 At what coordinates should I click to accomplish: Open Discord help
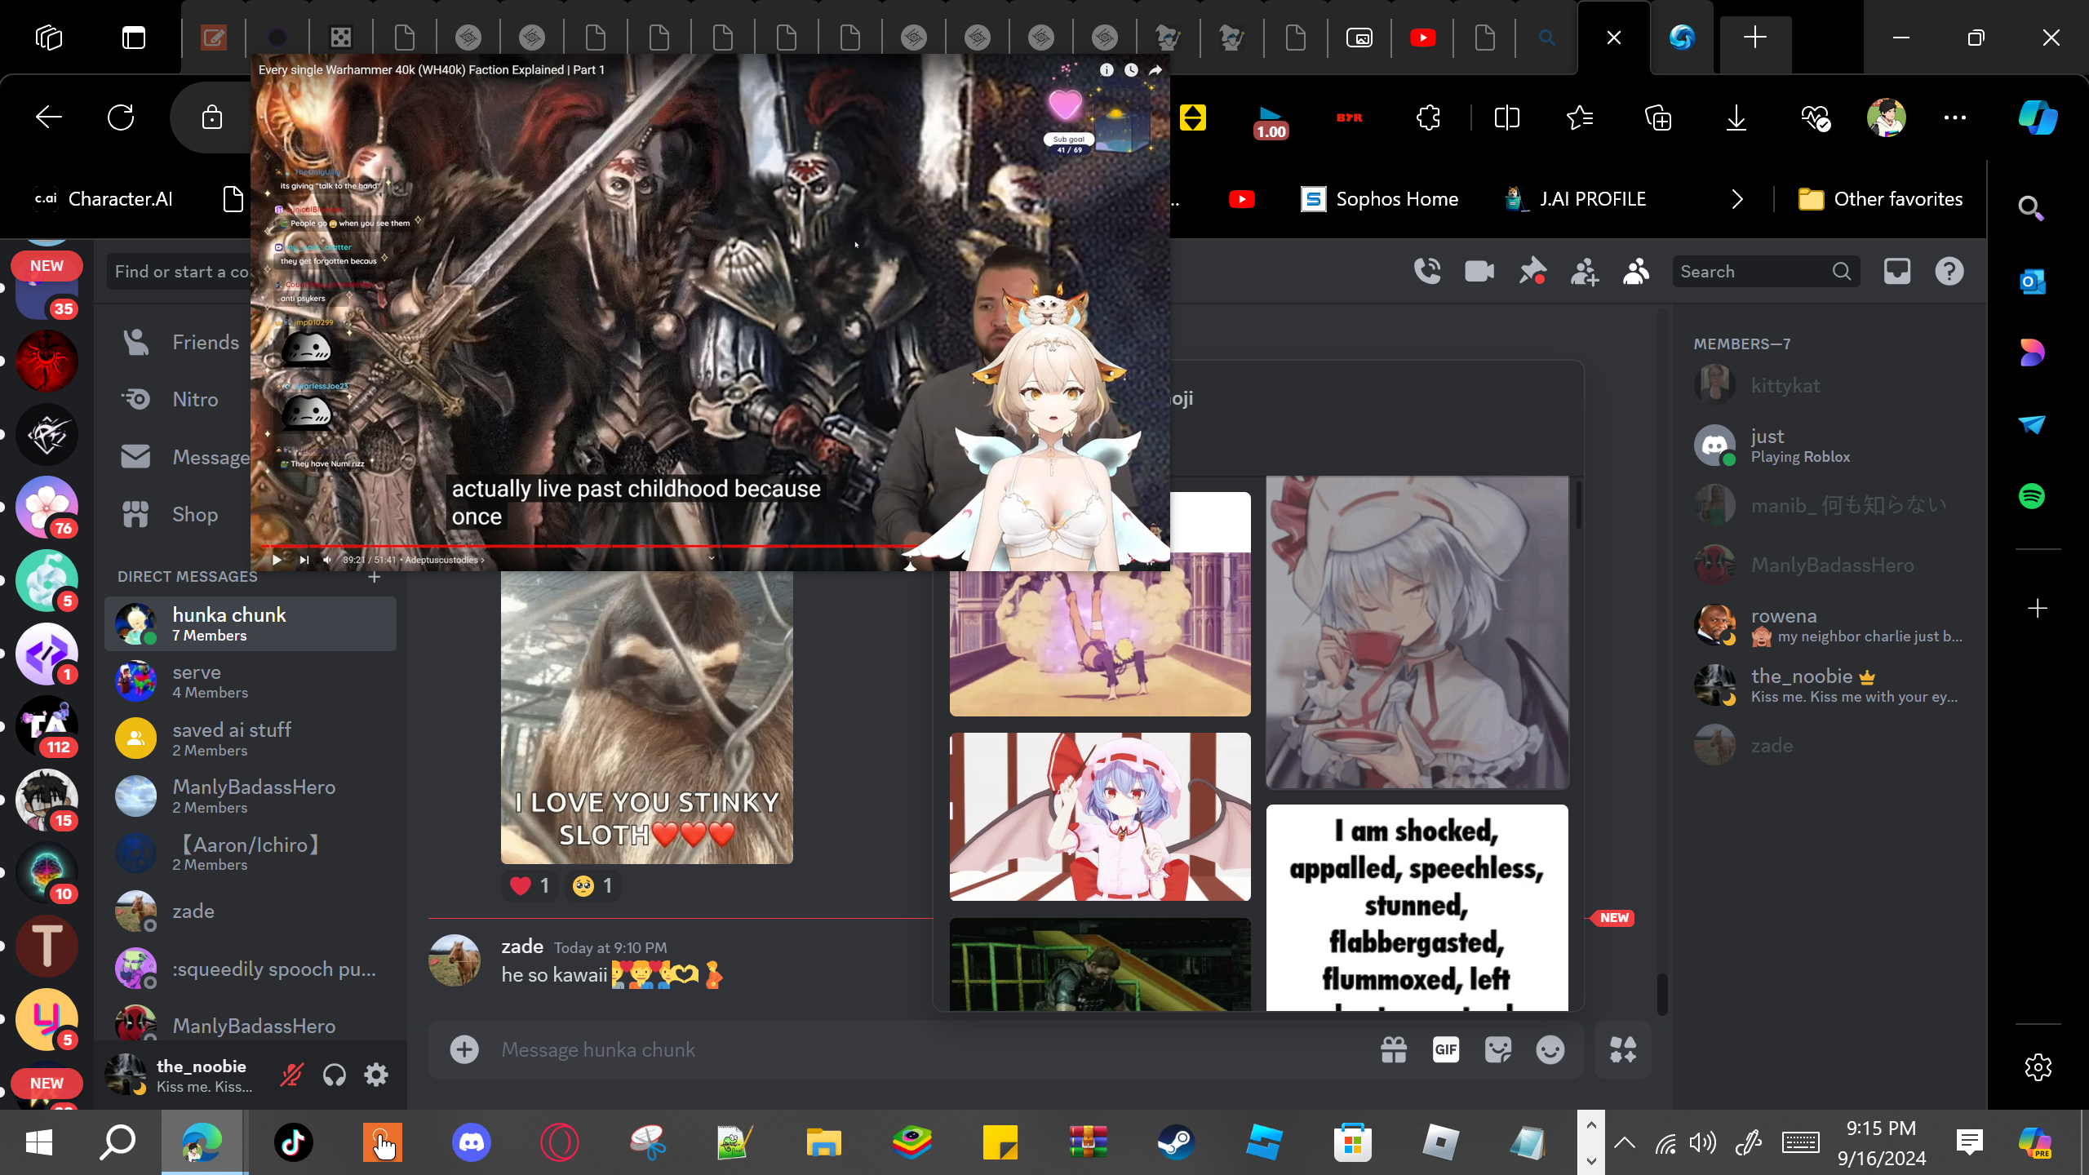point(1949,271)
